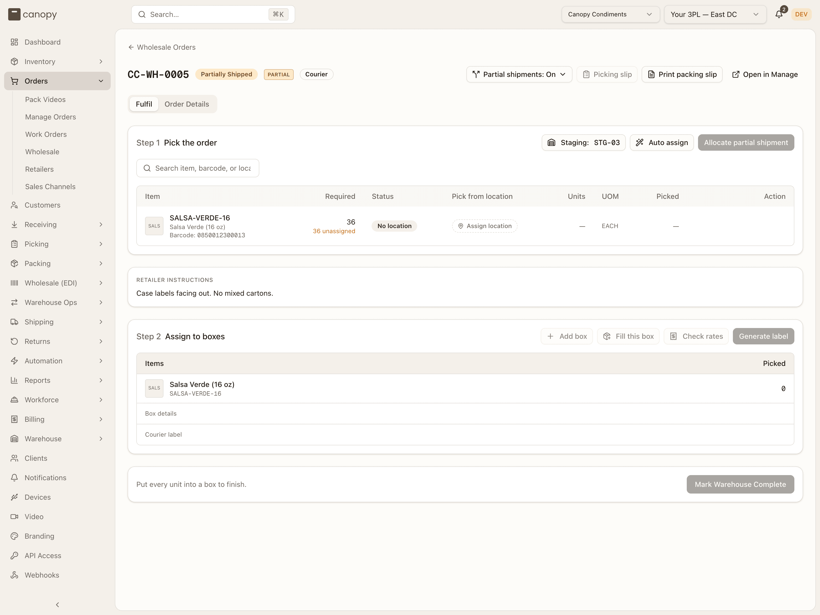Viewport: 820px width, 615px height.
Task: Click the Staging warehouse icon
Action: pyautogui.click(x=551, y=143)
